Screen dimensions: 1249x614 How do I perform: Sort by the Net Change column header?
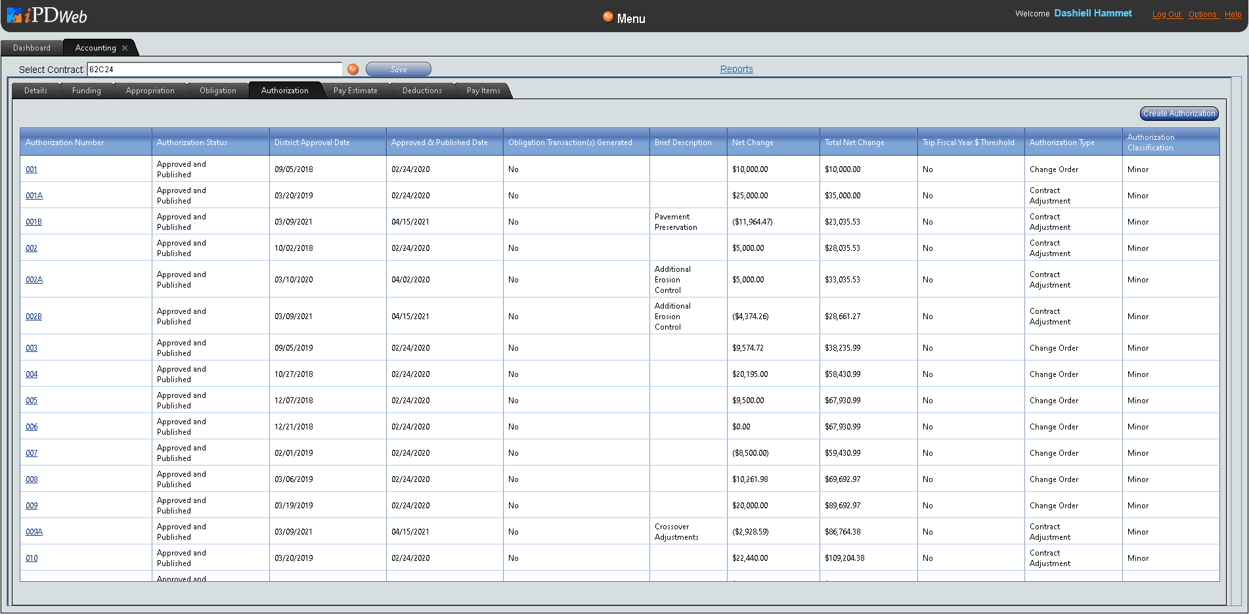coord(753,143)
